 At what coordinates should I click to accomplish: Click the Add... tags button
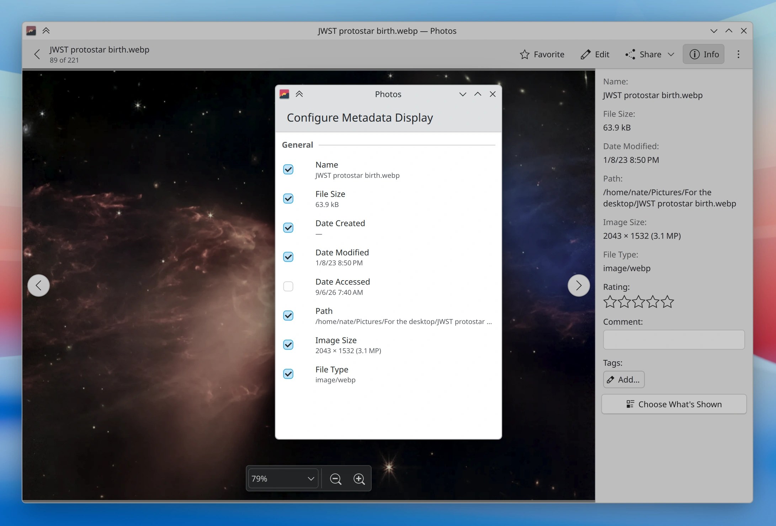tap(624, 379)
